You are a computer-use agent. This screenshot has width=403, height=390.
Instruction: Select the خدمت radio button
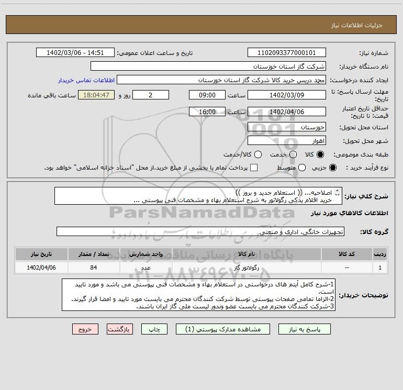pyautogui.click(x=293, y=154)
